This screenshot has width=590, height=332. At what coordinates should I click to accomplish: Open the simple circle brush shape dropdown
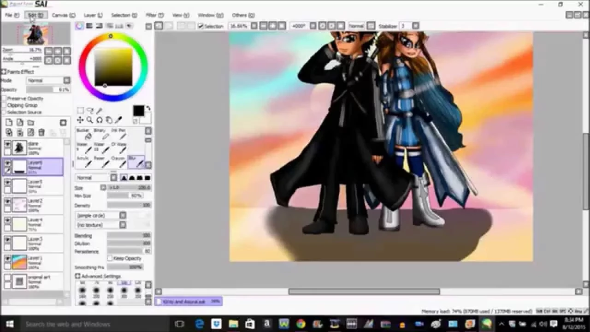(x=123, y=215)
